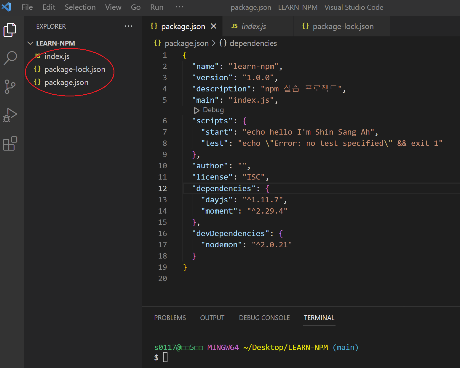The width and height of the screenshot is (460, 368).
Task: Click braces icon beside package-lock.json in Explorer
Action: click(37, 69)
